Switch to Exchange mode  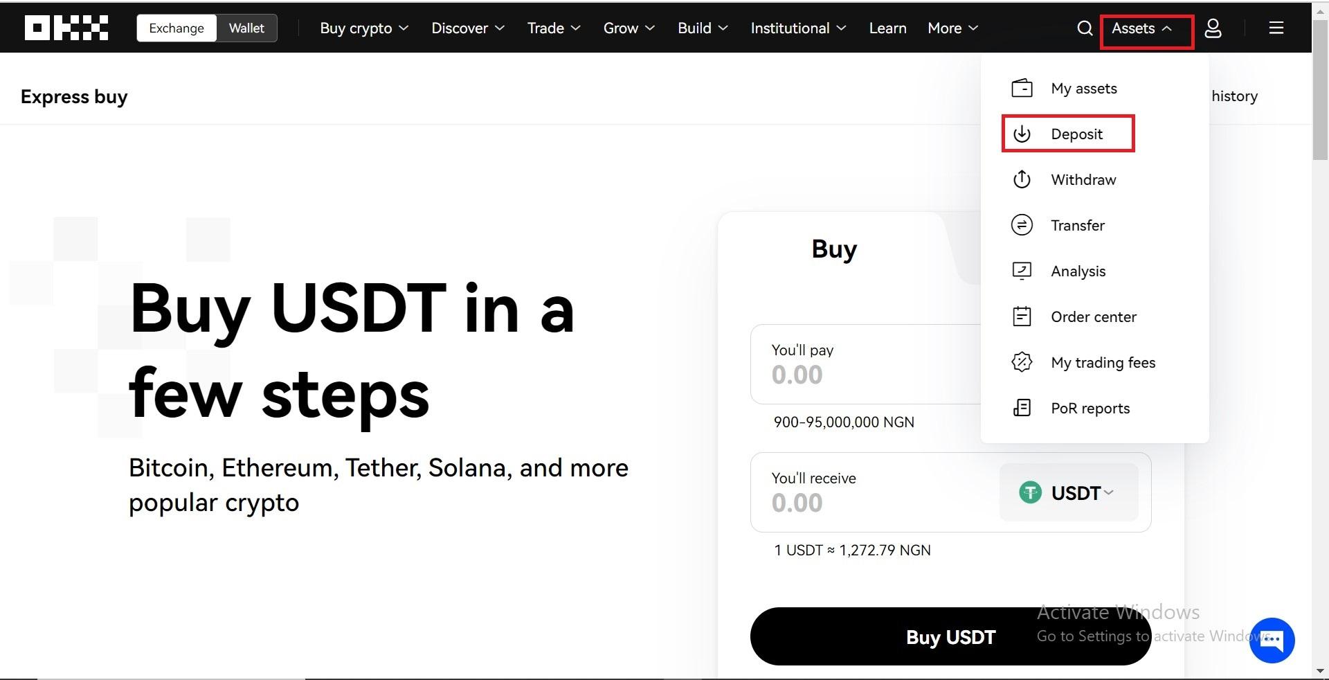coord(177,28)
